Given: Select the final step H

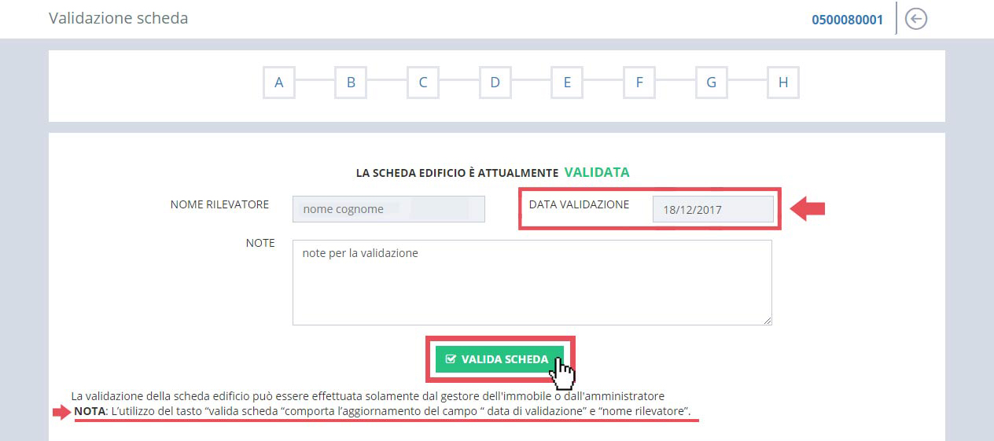Looking at the screenshot, I should [783, 83].
